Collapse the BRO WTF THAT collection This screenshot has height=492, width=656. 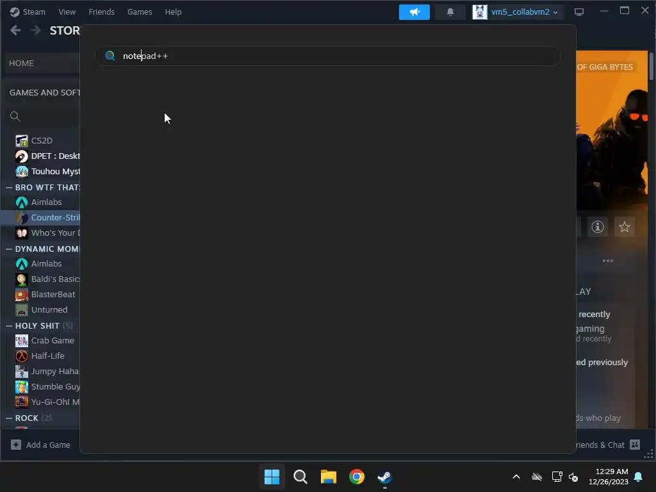[9, 188]
